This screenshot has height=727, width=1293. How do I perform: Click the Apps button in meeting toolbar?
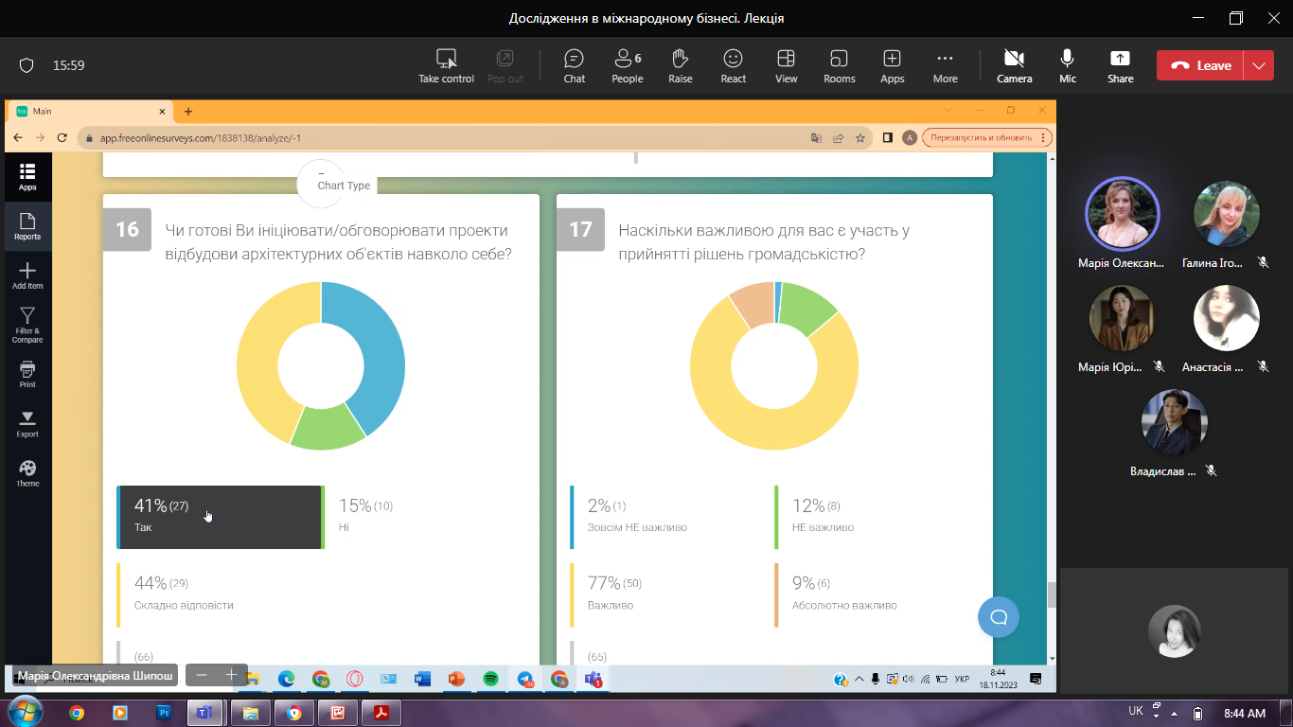(x=892, y=65)
